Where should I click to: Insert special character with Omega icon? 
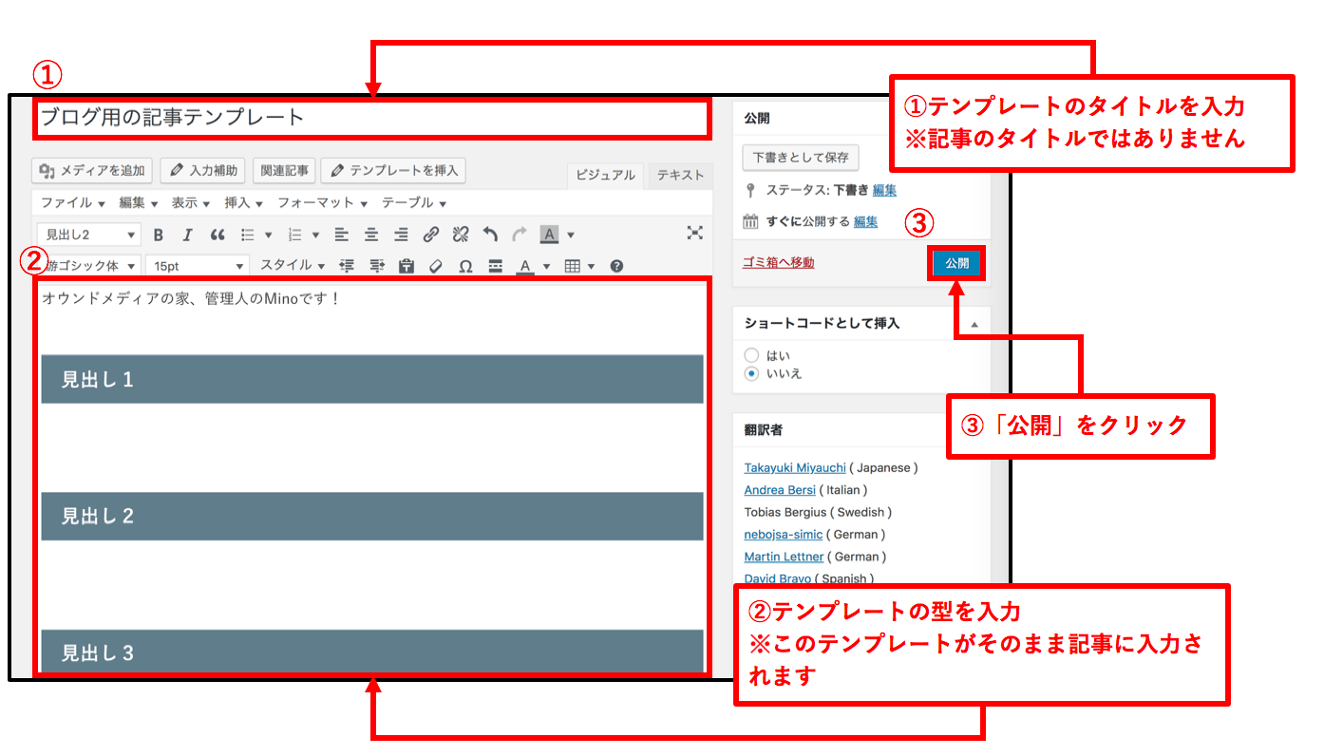coord(465,266)
